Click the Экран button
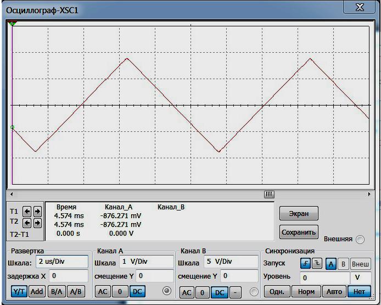The height and width of the screenshot is (305, 381). point(299,214)
